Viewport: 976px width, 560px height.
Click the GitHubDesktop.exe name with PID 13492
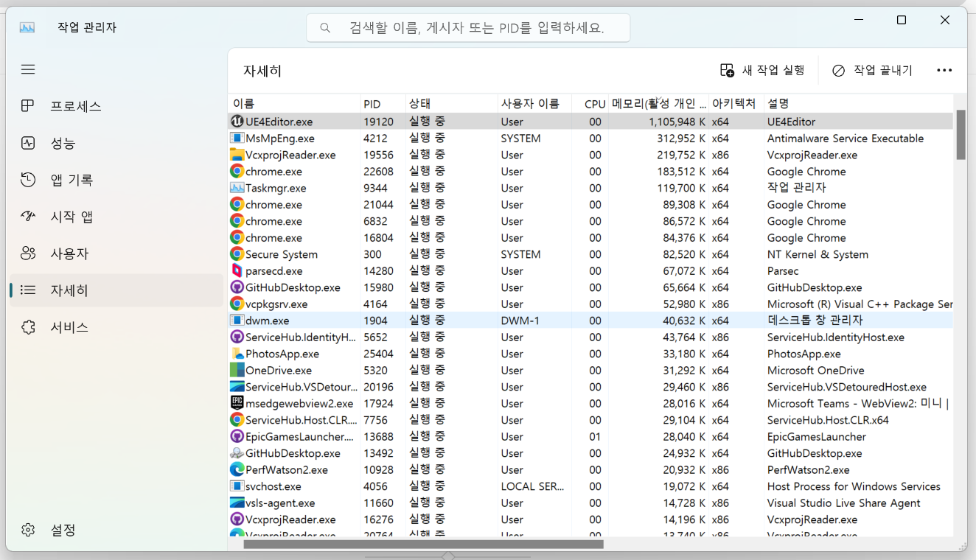[293, 453]
